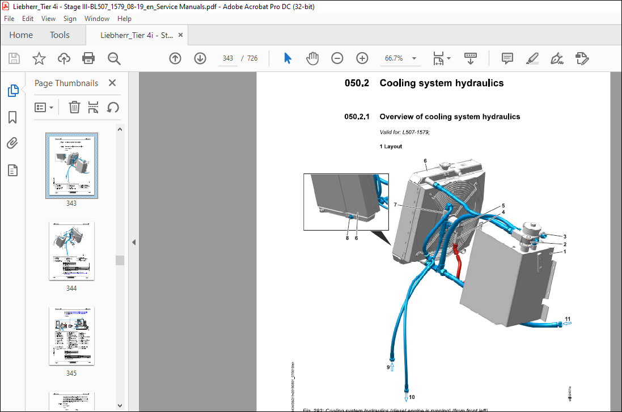Click the heading "Cooling system hydraulics"

pos(442,83)
